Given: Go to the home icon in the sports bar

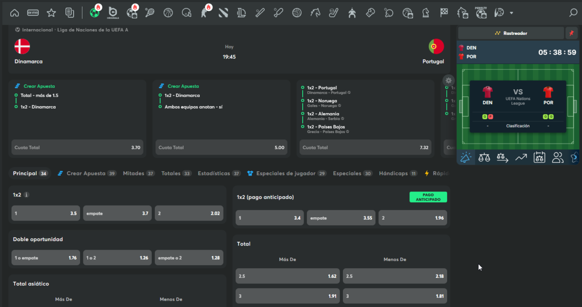Looking at the screenshot, I should pyautogui.click(x=15, y=13).
